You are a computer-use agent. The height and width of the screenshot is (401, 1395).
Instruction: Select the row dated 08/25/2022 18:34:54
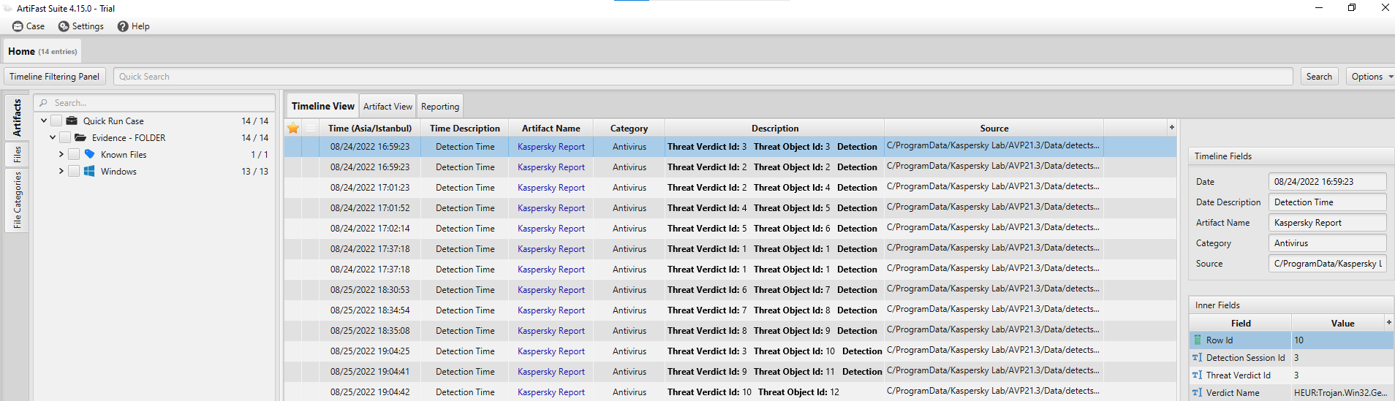(730, 310)
